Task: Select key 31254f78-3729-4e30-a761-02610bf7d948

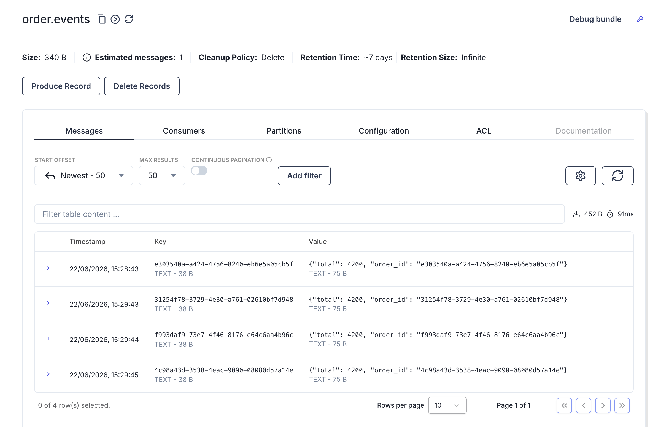Action: click(x=224, y=300)
